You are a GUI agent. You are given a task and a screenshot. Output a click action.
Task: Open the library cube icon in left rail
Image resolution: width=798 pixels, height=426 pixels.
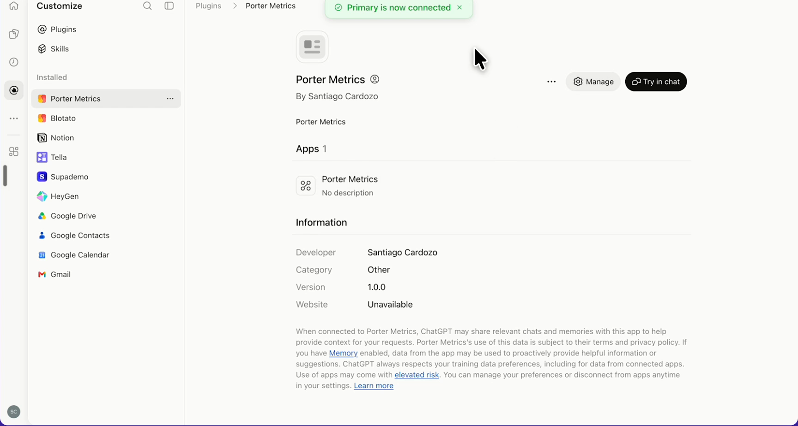[14, 34]
